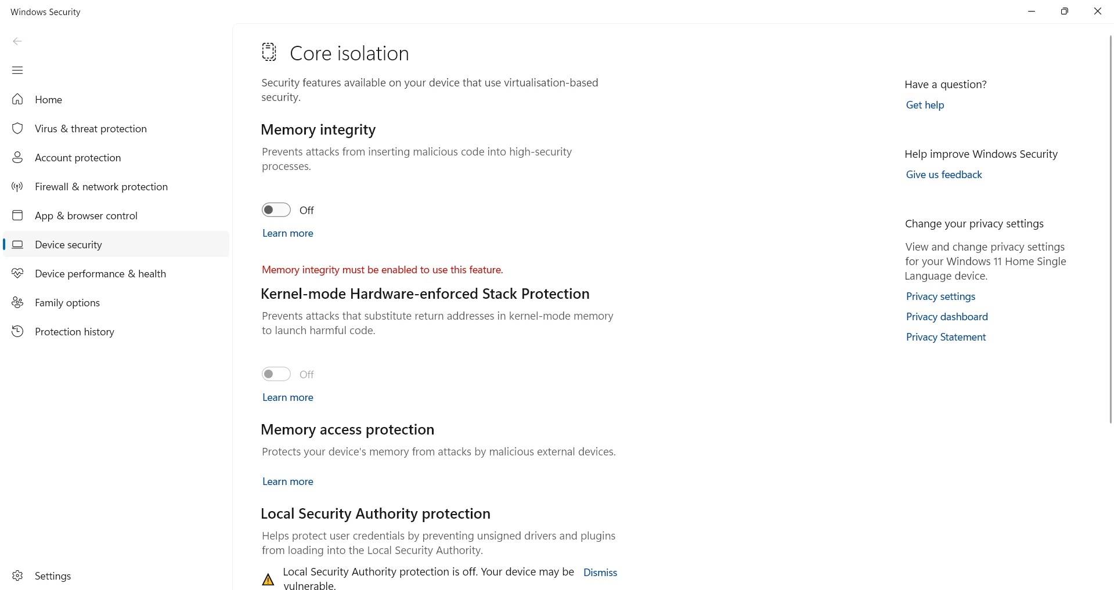Screen dimensions: 1114x590
Task: Expand the hamburger navigation menu
Action: [17, 70]
